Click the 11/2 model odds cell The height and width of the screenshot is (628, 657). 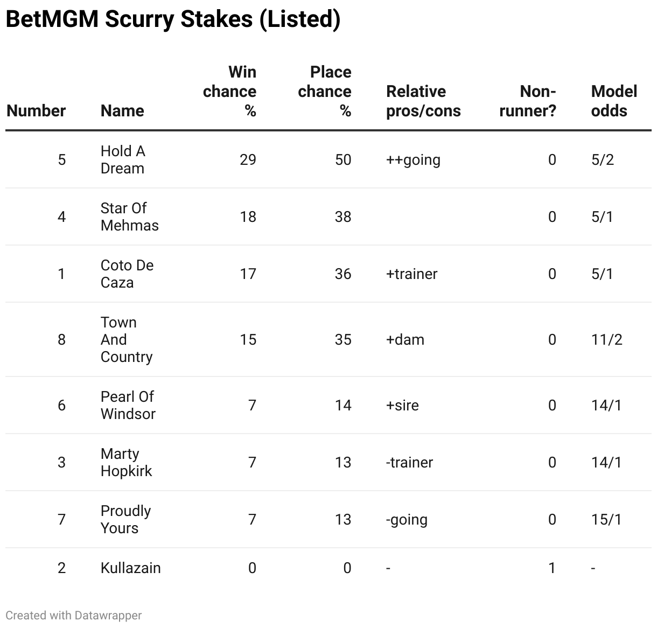(x=606, y=339)
